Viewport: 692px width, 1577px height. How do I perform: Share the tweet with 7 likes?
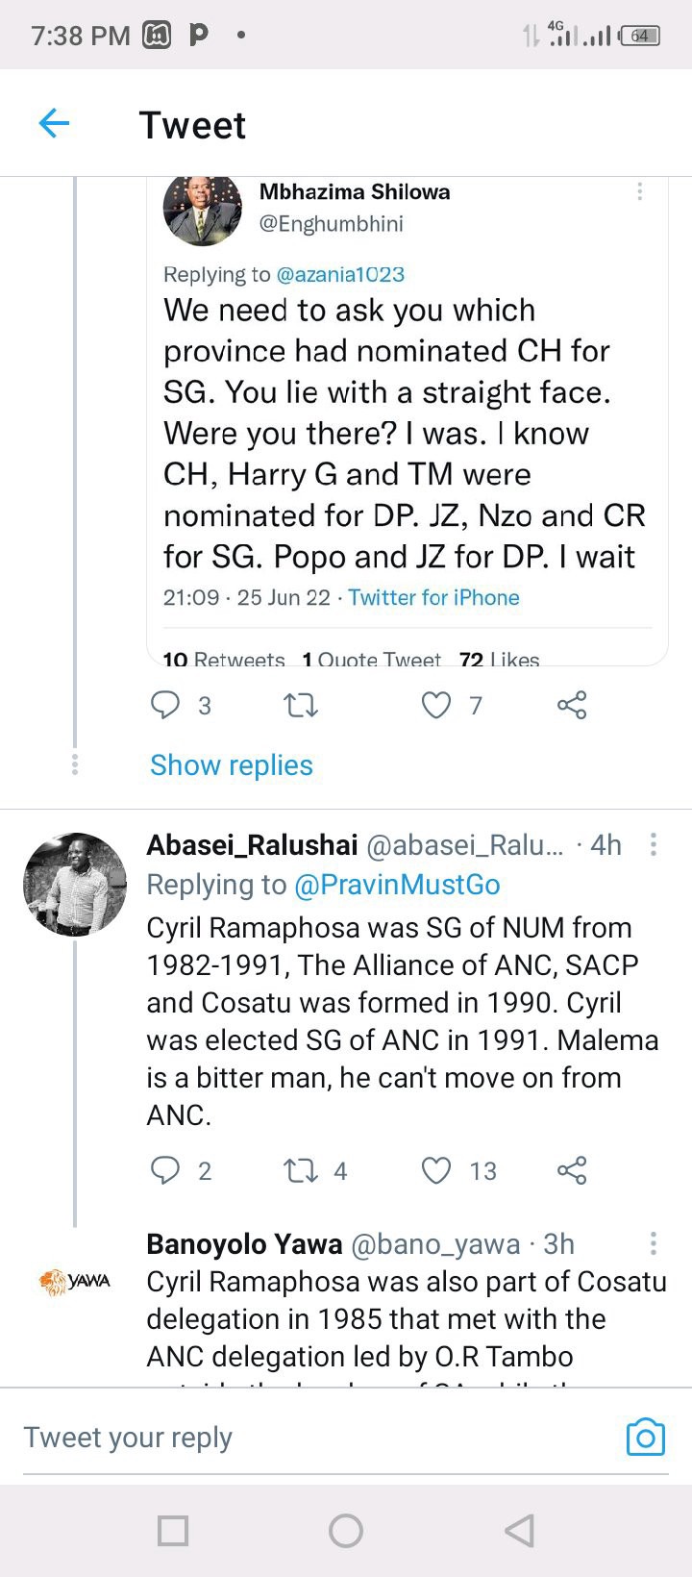(572, 706)
